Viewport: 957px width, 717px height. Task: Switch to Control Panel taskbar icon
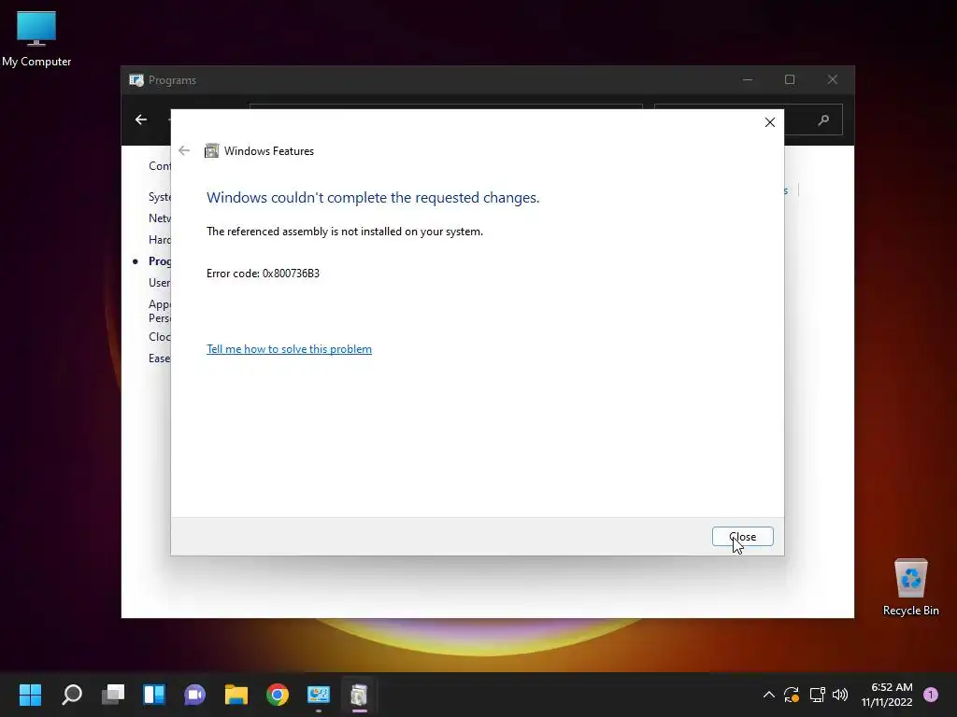pyautogui.click(x=319, y=695)
